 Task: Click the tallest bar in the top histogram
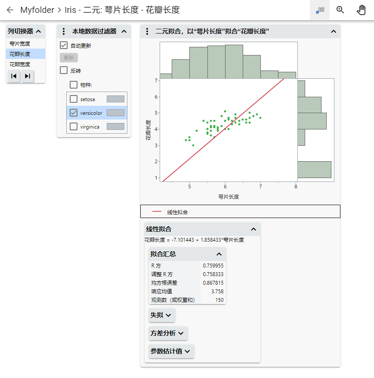234,61
